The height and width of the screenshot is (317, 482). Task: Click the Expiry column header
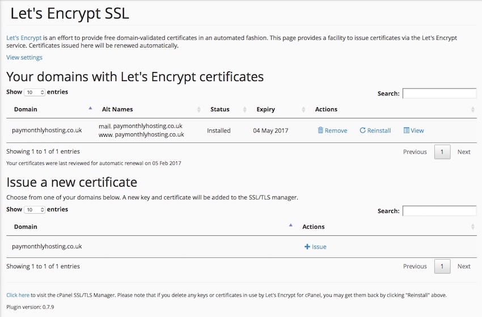pos(265,109)
